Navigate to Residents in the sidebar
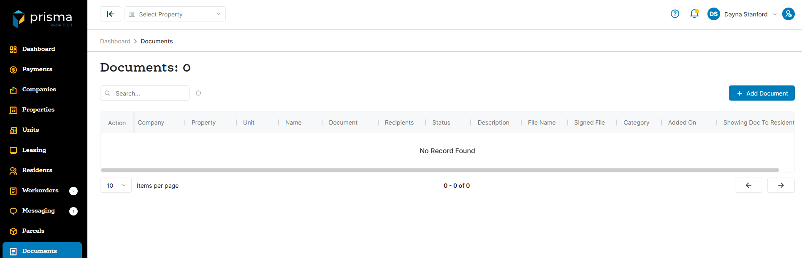The image size is (802, 258). point(37,170)
